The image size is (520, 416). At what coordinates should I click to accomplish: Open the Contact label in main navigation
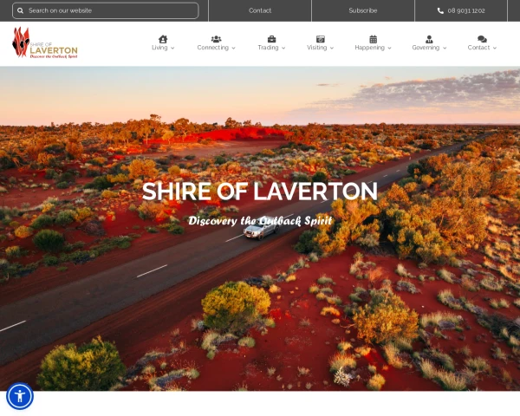coord(478,48)
